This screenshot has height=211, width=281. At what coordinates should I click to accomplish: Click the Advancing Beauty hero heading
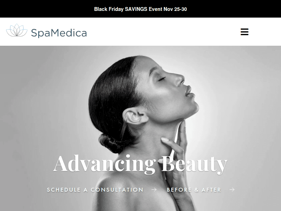point(140,164)
